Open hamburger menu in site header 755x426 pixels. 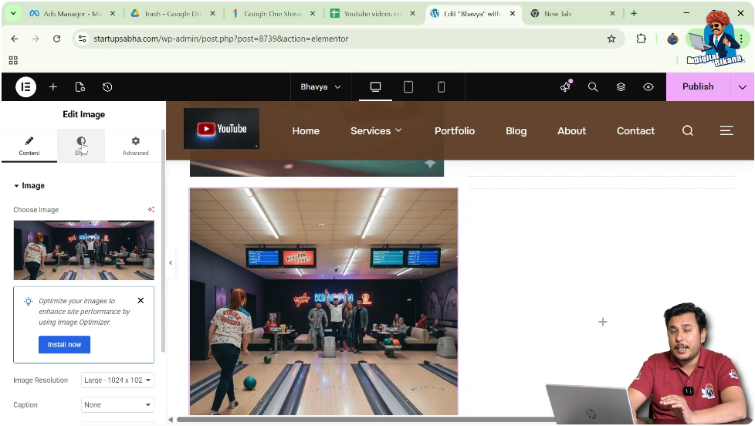point(726,130)
